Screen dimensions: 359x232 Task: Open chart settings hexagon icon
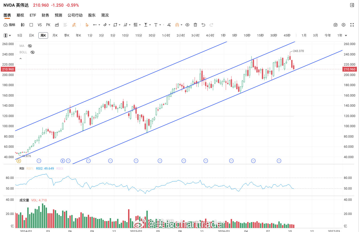[x=344, y=25]
